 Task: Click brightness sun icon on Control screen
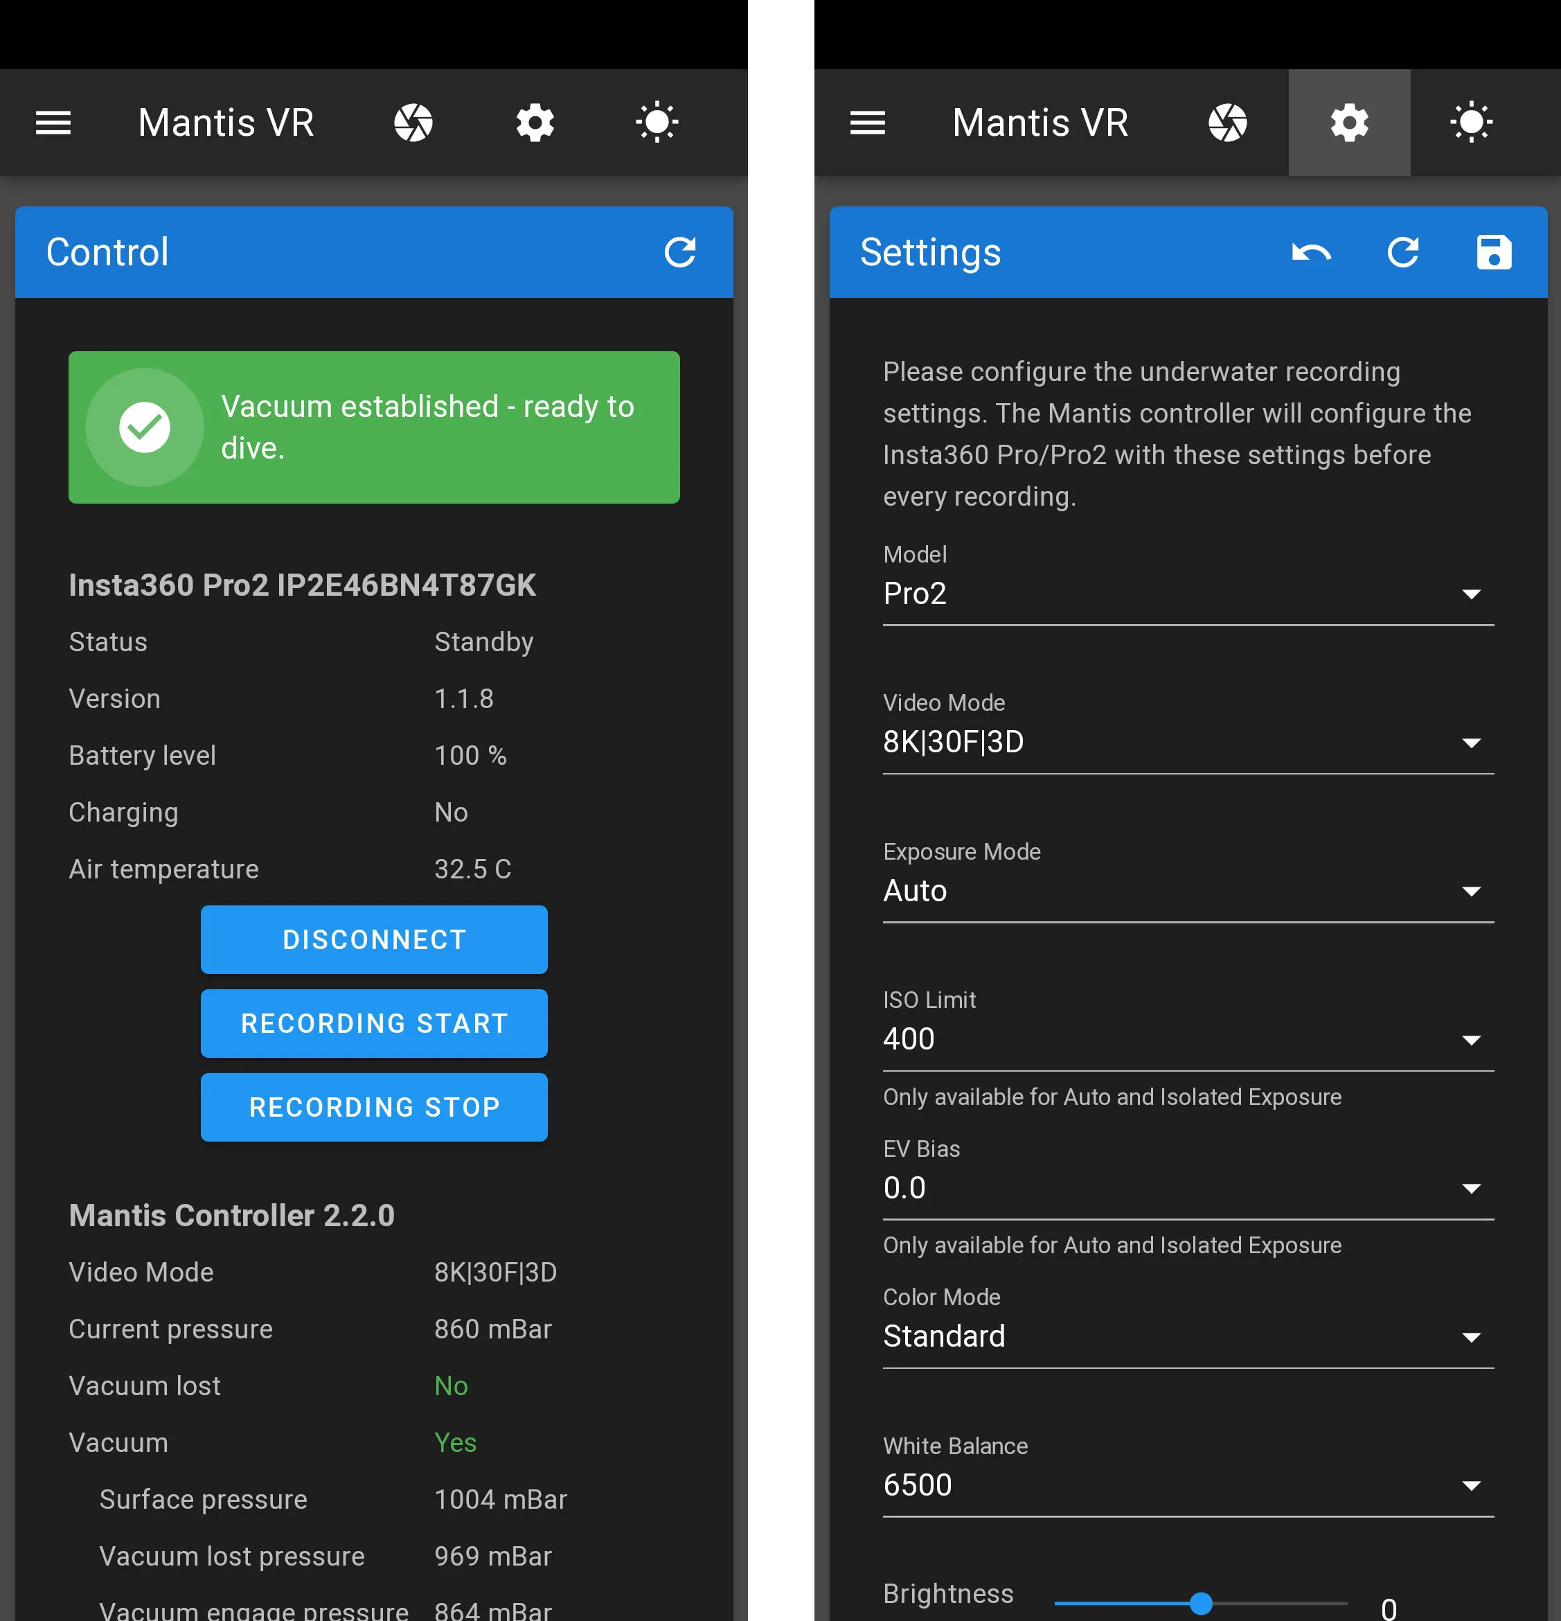(657, 123)
